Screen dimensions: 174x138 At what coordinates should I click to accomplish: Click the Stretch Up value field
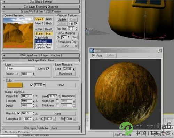point(26,74)
